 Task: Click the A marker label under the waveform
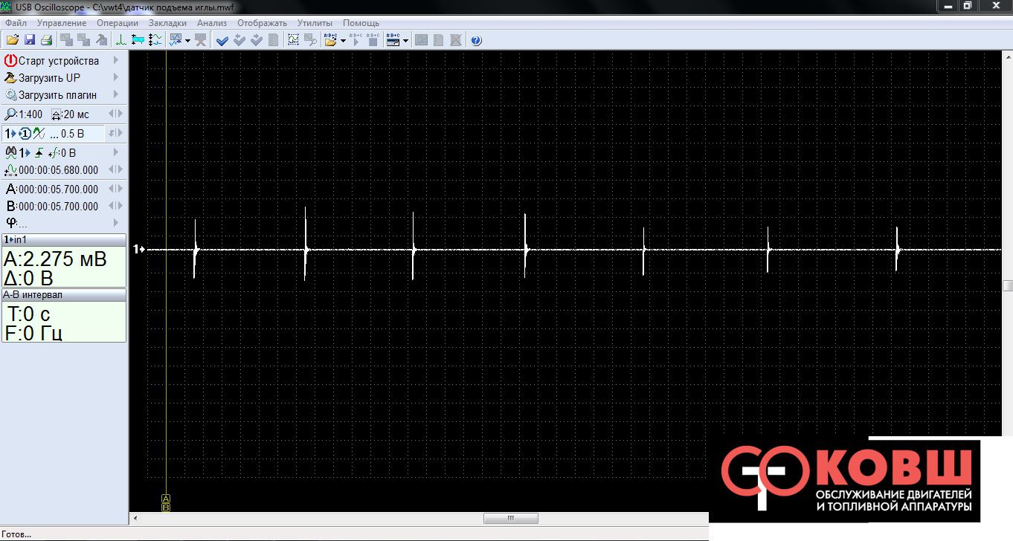coord(166,499)
